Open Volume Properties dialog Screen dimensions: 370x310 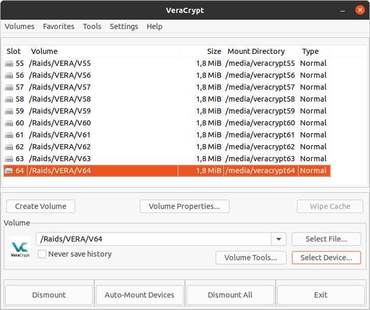coord(184,206)
